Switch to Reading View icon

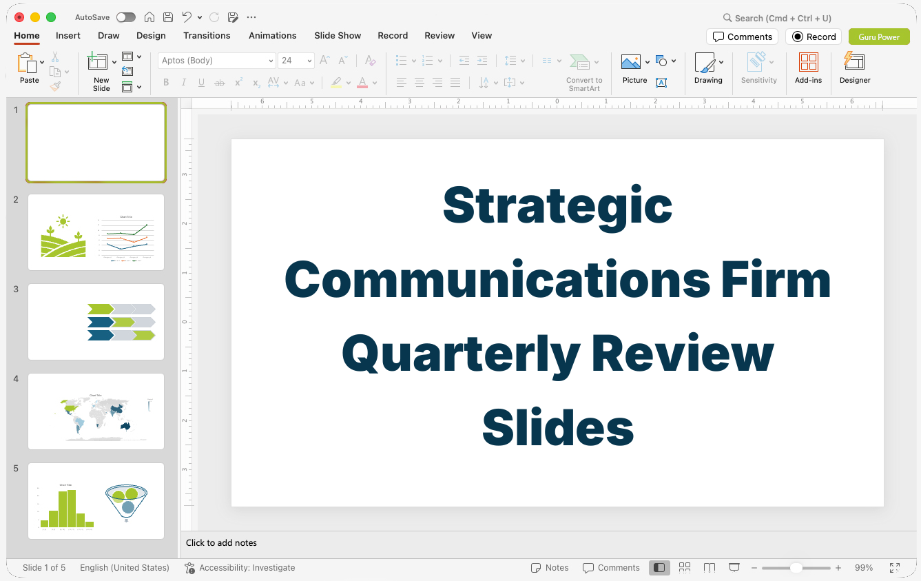tap(710, 568)
